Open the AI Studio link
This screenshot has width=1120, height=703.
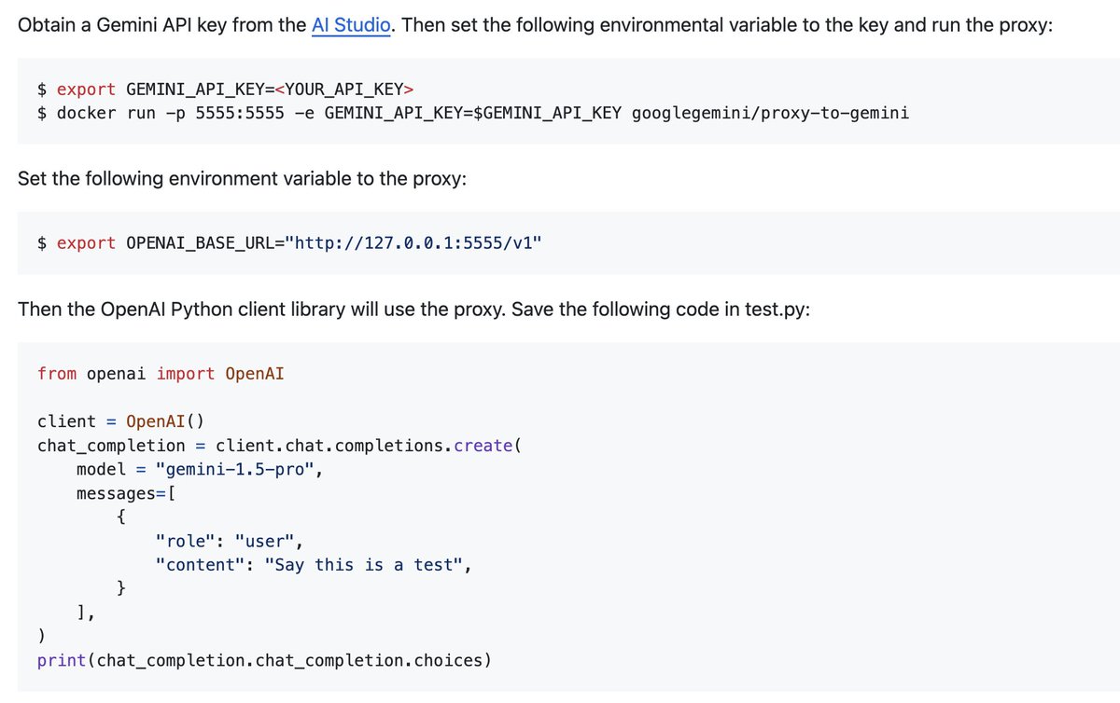(351, 25)
